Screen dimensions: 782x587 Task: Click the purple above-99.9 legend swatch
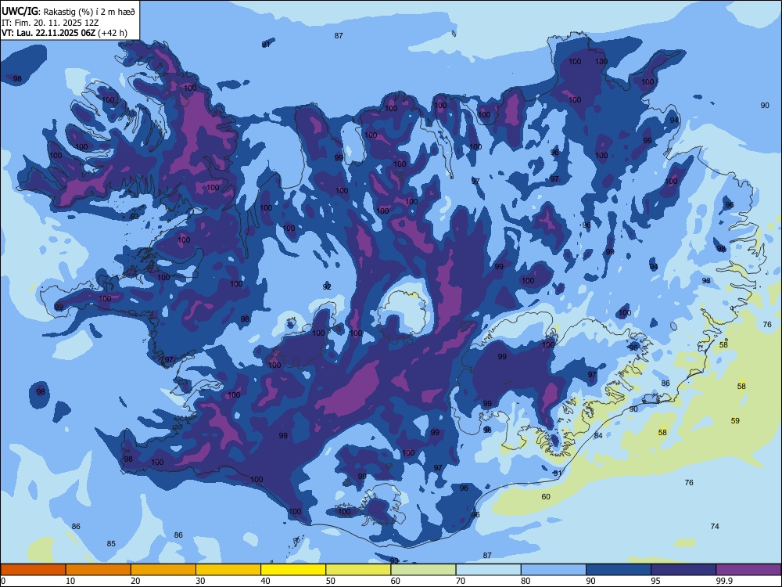coord(748,570)
